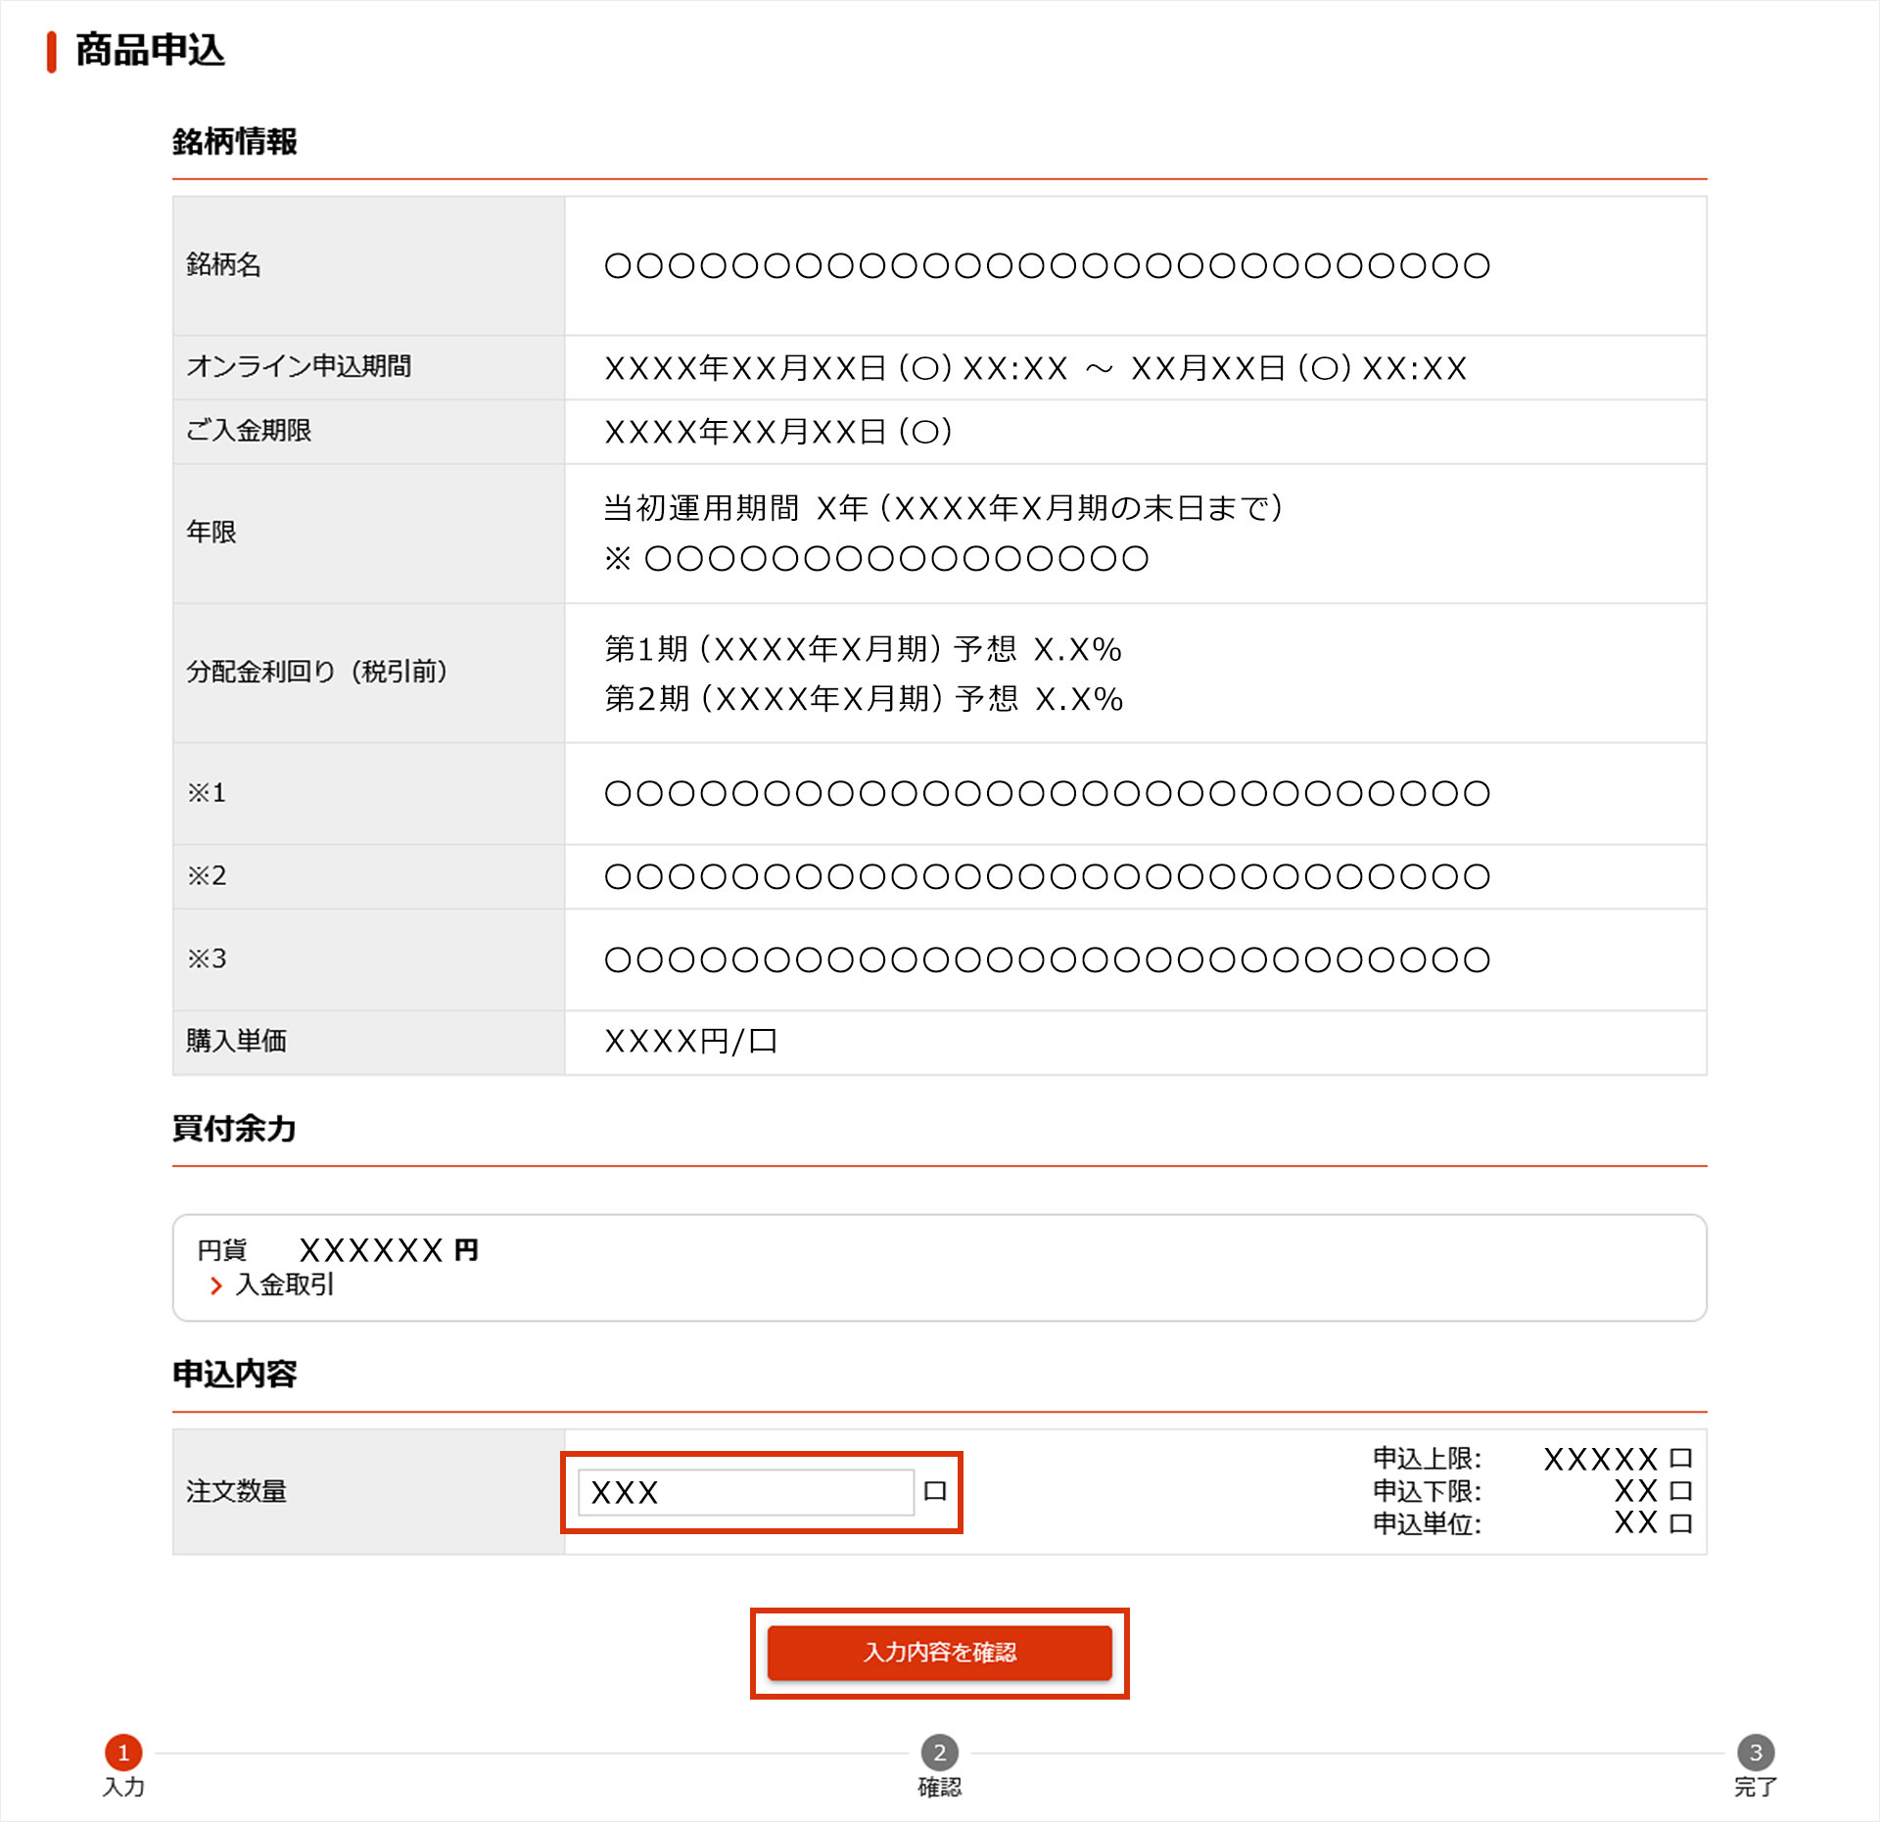Click the 申込内容 section heading
Viewport: 1880px width, 1822px height.
pyautogui.click(x=235, y=1375)
